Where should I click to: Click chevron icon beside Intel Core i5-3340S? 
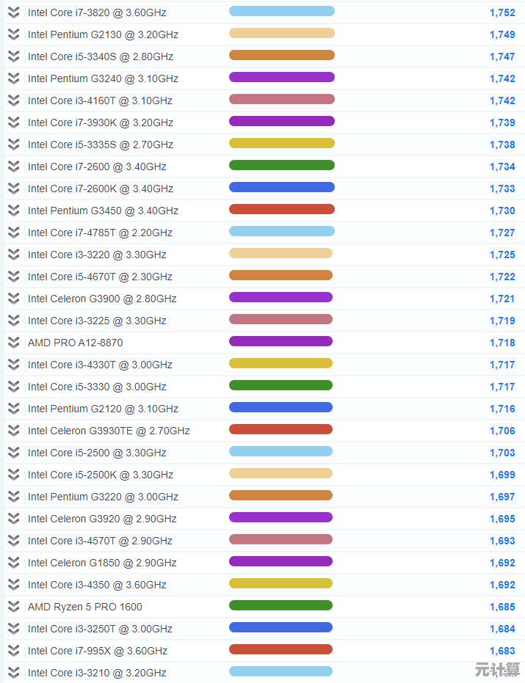point(13,56)
